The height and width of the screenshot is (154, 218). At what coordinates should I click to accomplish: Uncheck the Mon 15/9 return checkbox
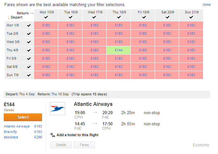pyautogui.click(x=46, y=17)
